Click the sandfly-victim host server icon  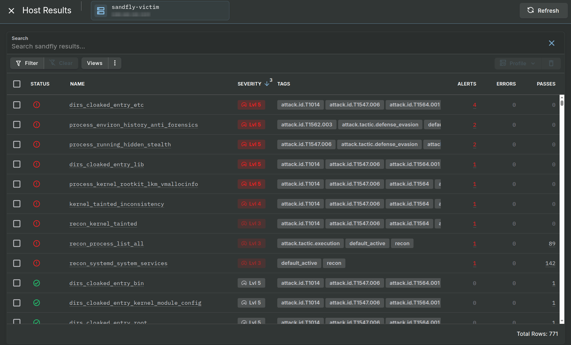point(101,11)
